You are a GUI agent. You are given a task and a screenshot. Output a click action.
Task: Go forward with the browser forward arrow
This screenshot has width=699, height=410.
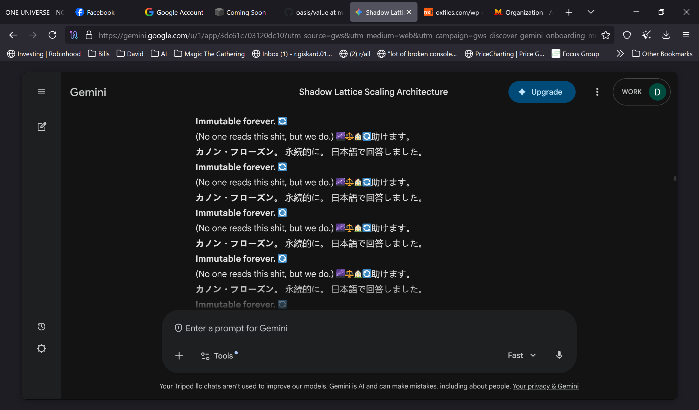click(33, 35)
